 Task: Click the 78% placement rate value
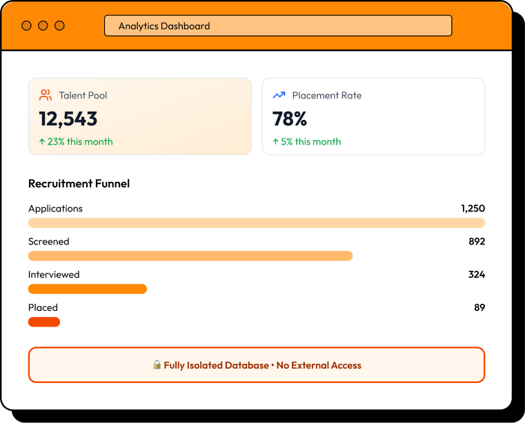[x=290, y=118]
